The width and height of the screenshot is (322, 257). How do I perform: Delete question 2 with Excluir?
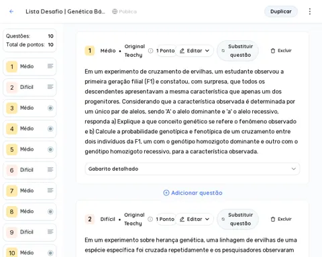point(281,219)
